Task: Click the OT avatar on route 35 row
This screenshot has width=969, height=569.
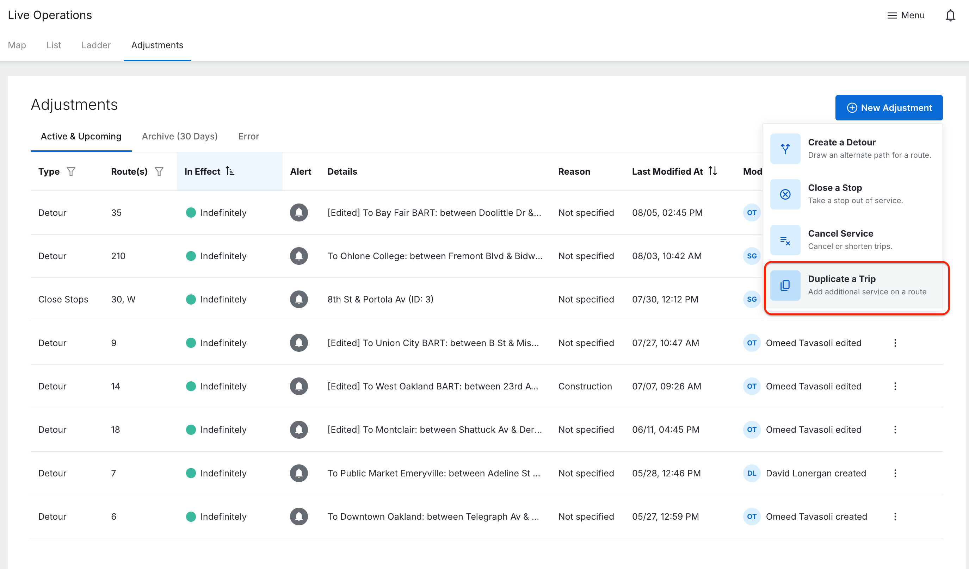Action: (752, 212)
